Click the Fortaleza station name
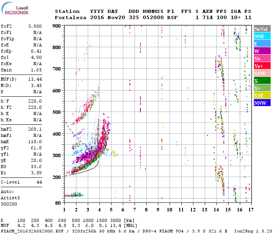Screen dimensions: 273x234 pyautogui.click(x=71, y=18)
